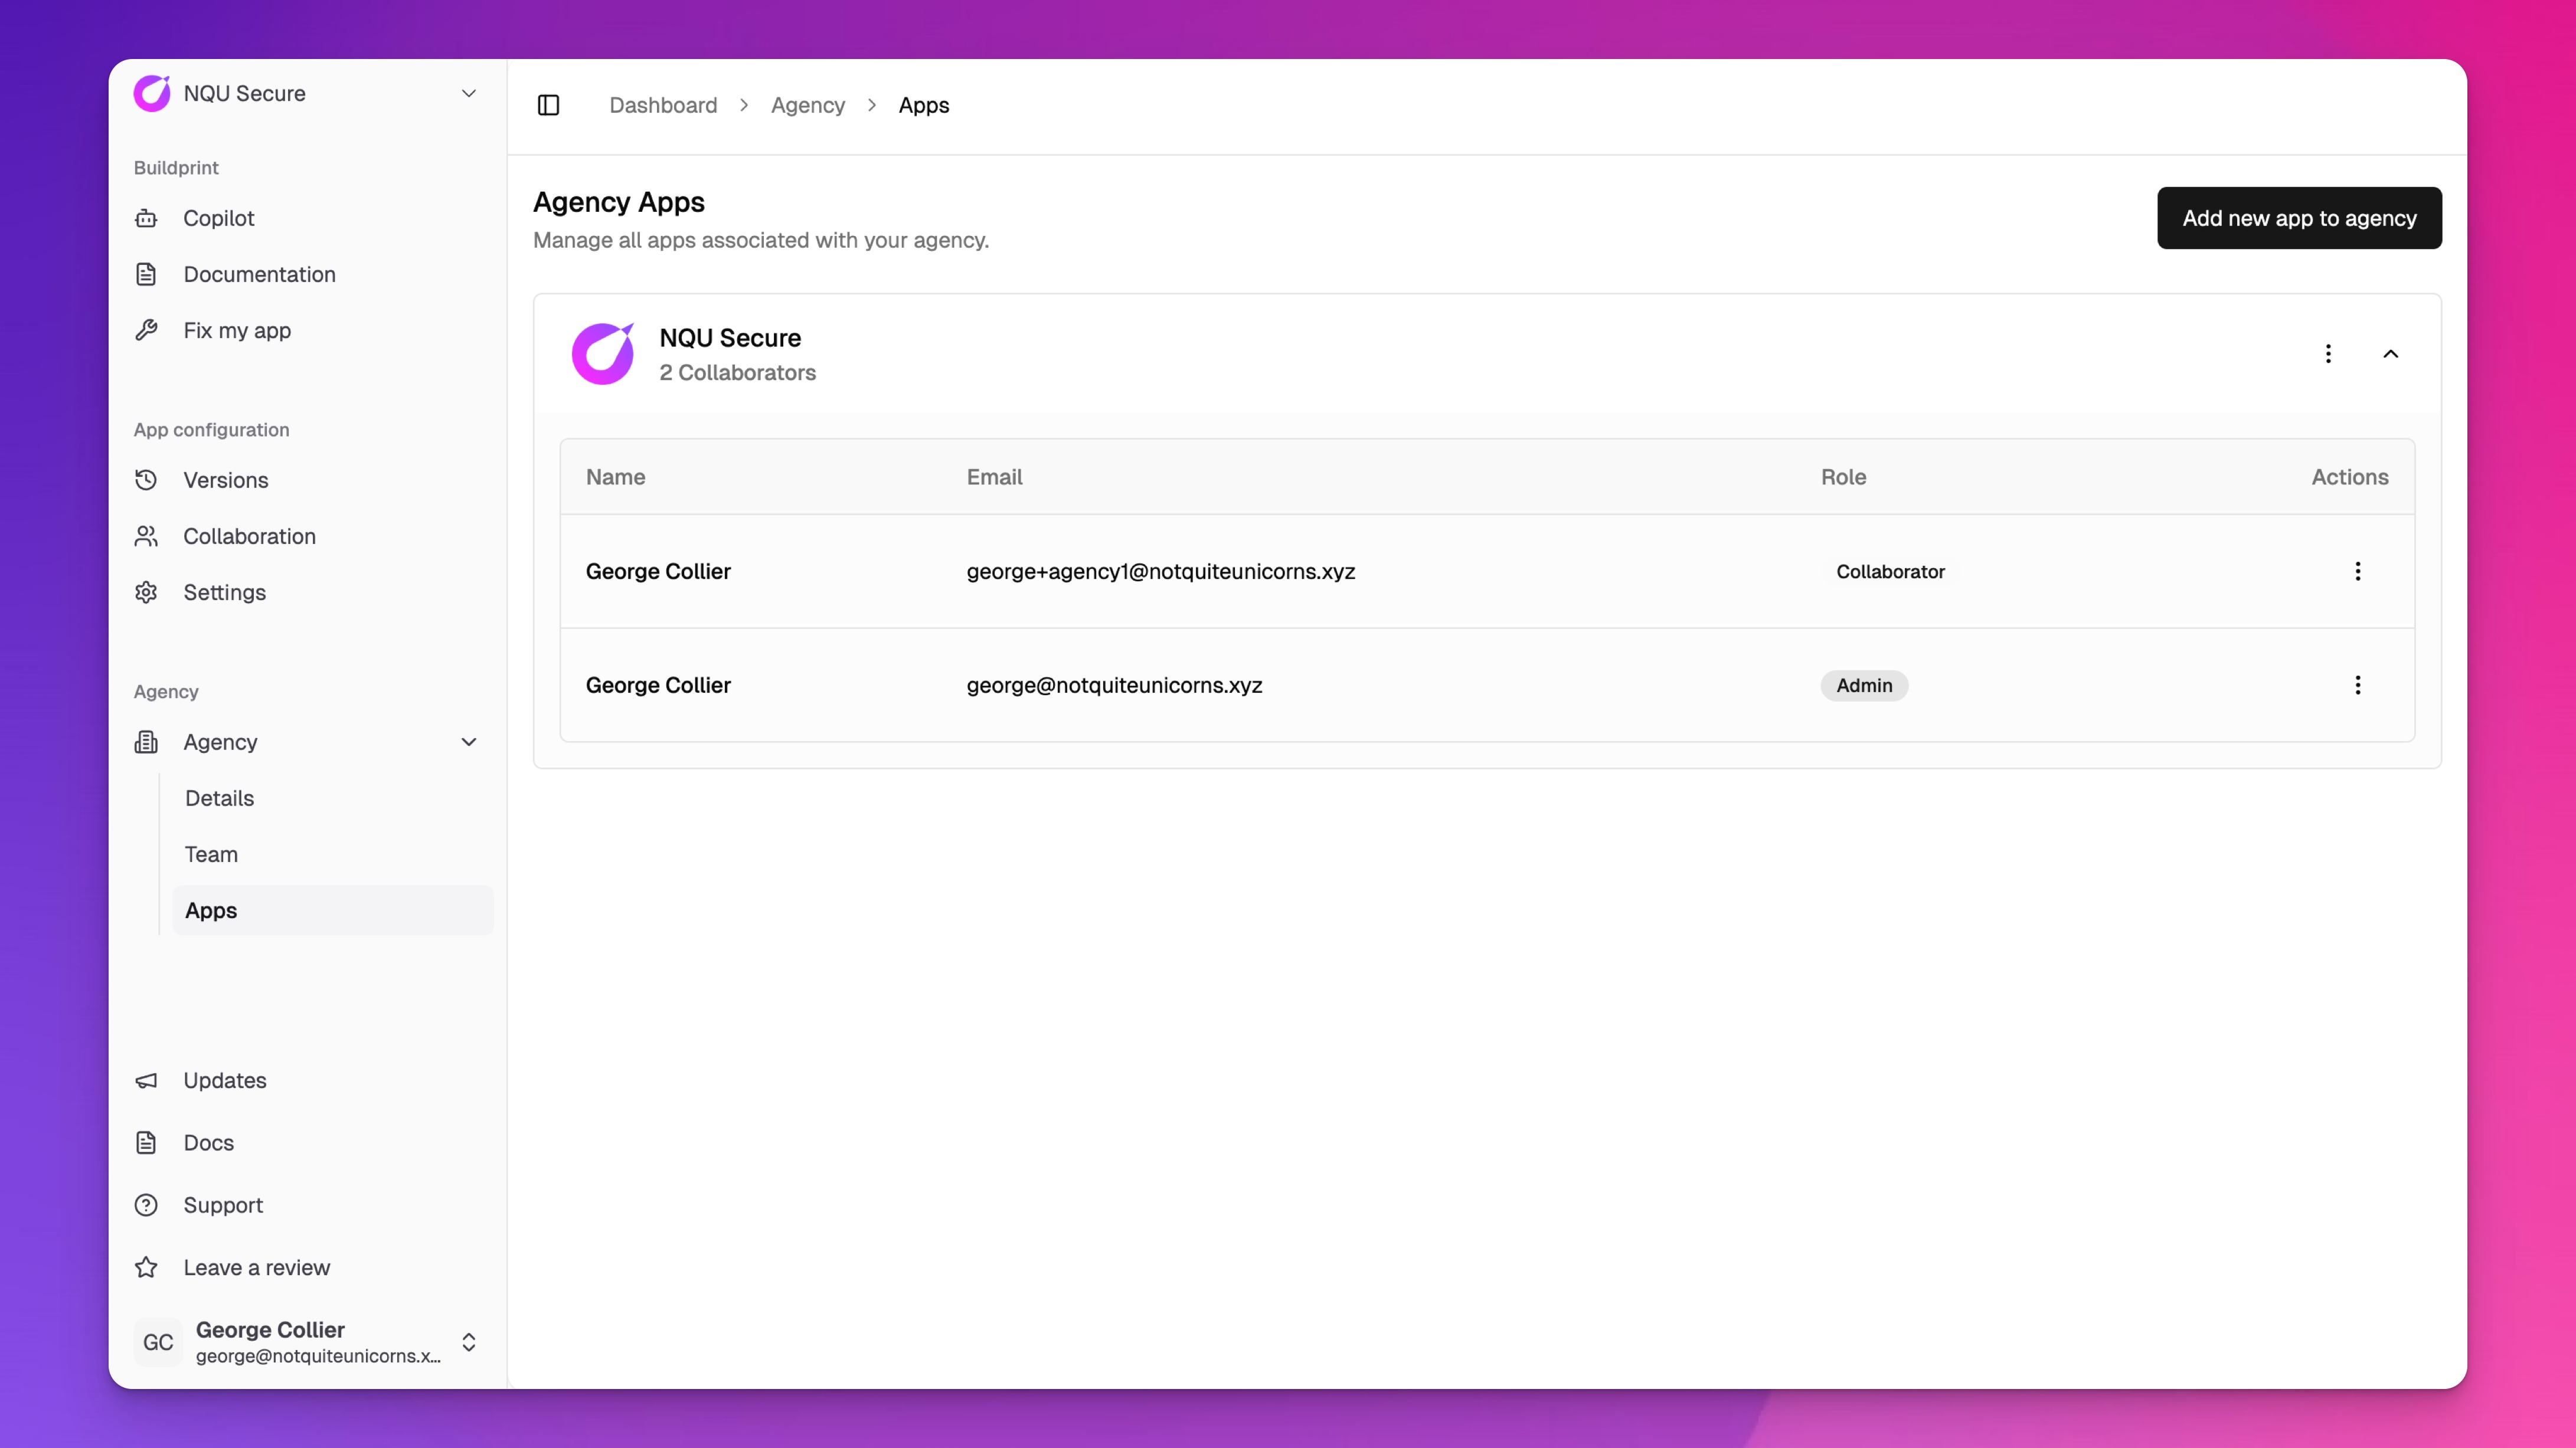The height and width of the screenshot is (1448, 2576).
Task: Click email george@notquiteunicorns.xyz in the table
Action: tap(1114, 684)
